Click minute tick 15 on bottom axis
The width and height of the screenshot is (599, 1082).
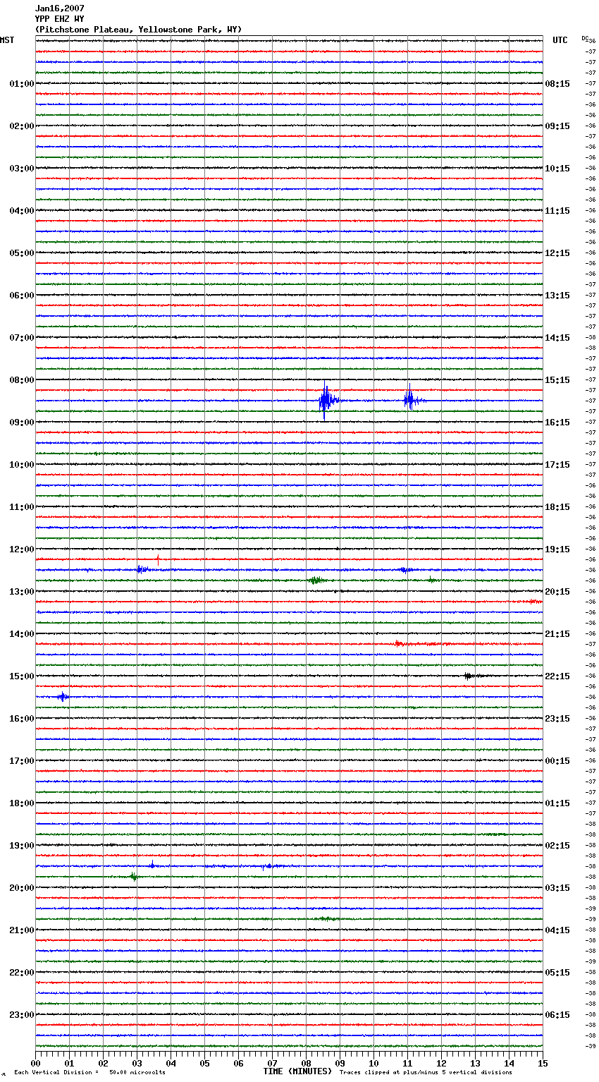[543, 1063]
